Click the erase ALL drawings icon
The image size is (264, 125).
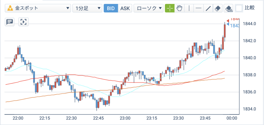[228, 8]
